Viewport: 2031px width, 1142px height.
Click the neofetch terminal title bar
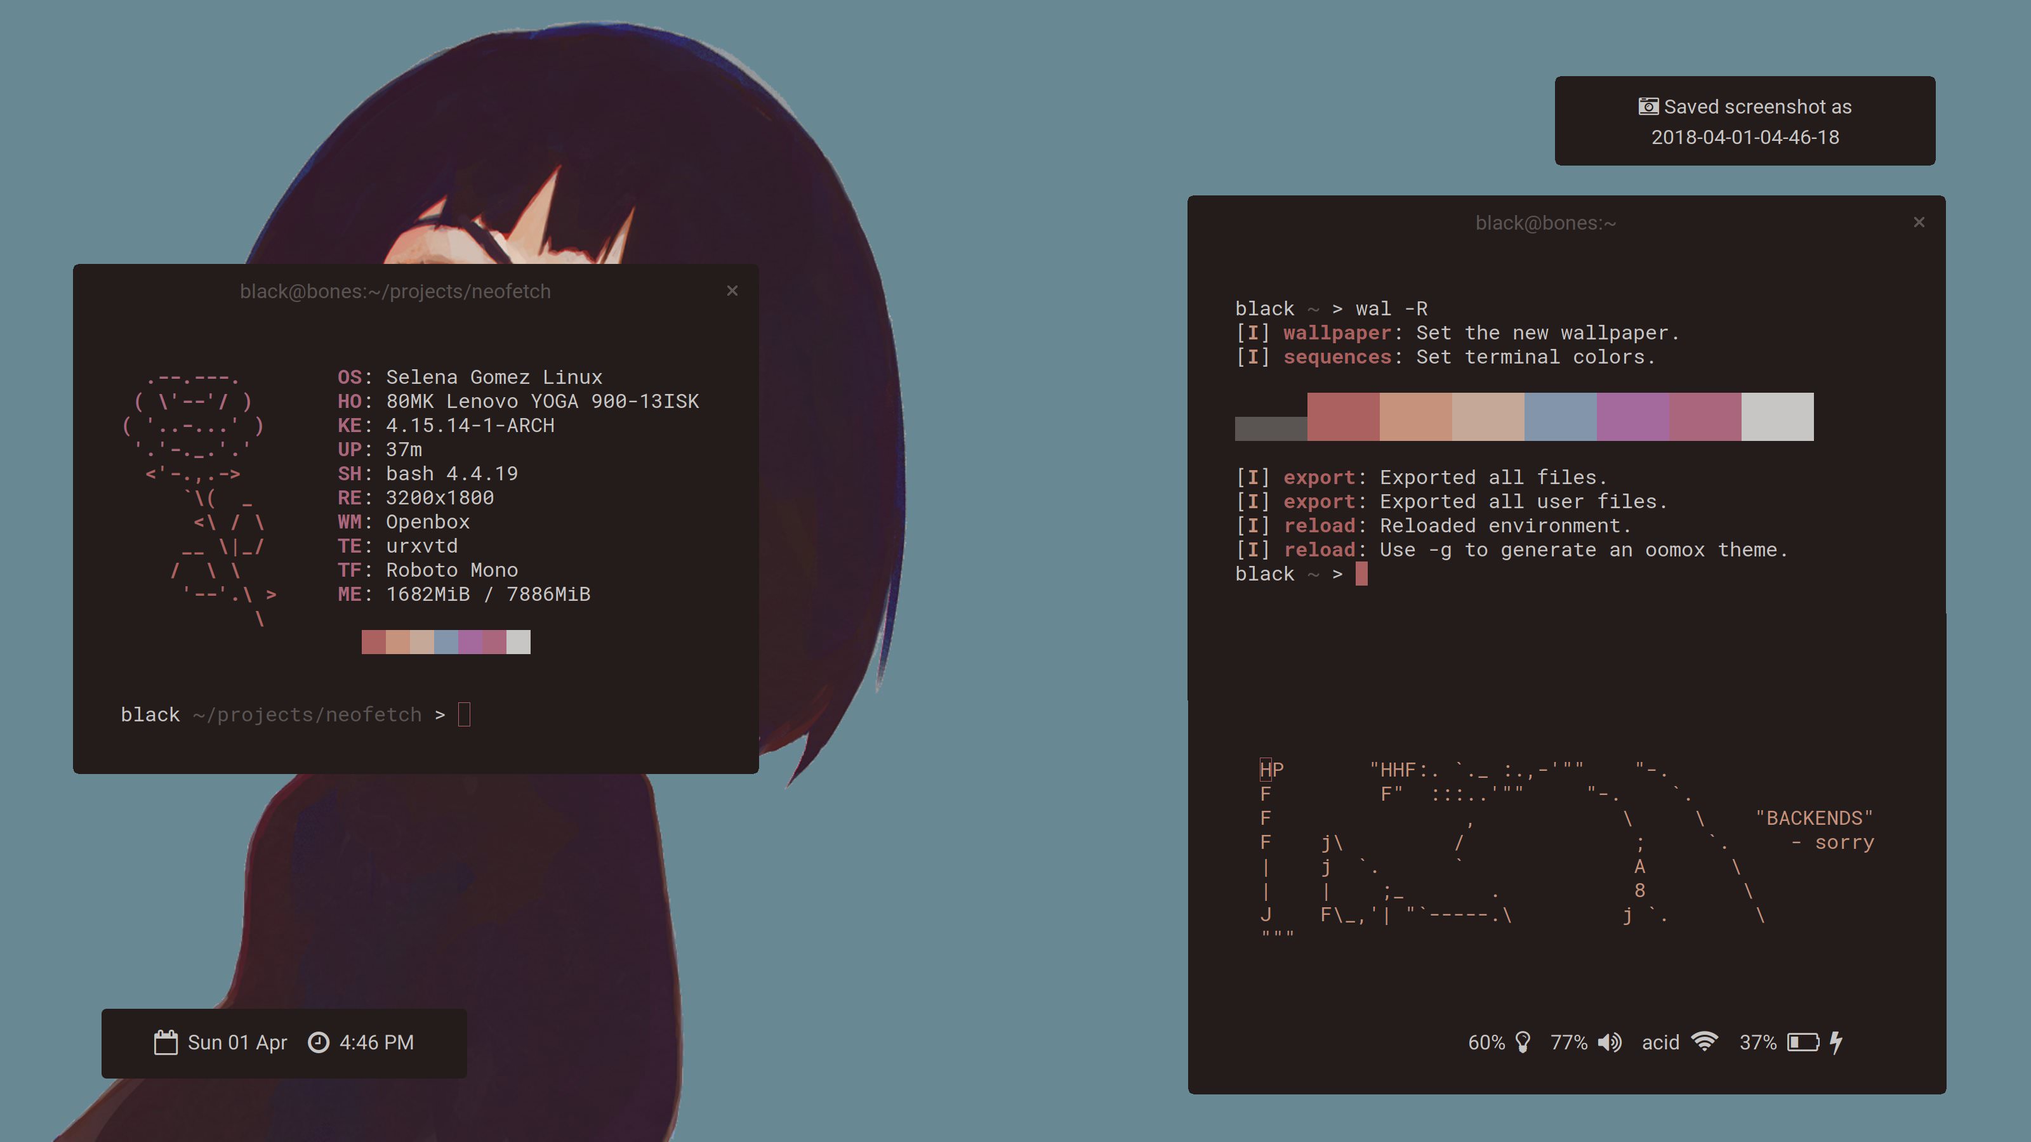[395, 292]
